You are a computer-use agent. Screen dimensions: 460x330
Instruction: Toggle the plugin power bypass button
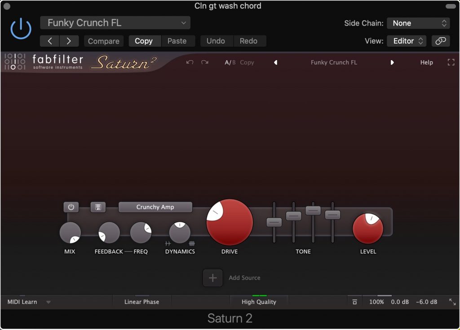tap(21, 29)
